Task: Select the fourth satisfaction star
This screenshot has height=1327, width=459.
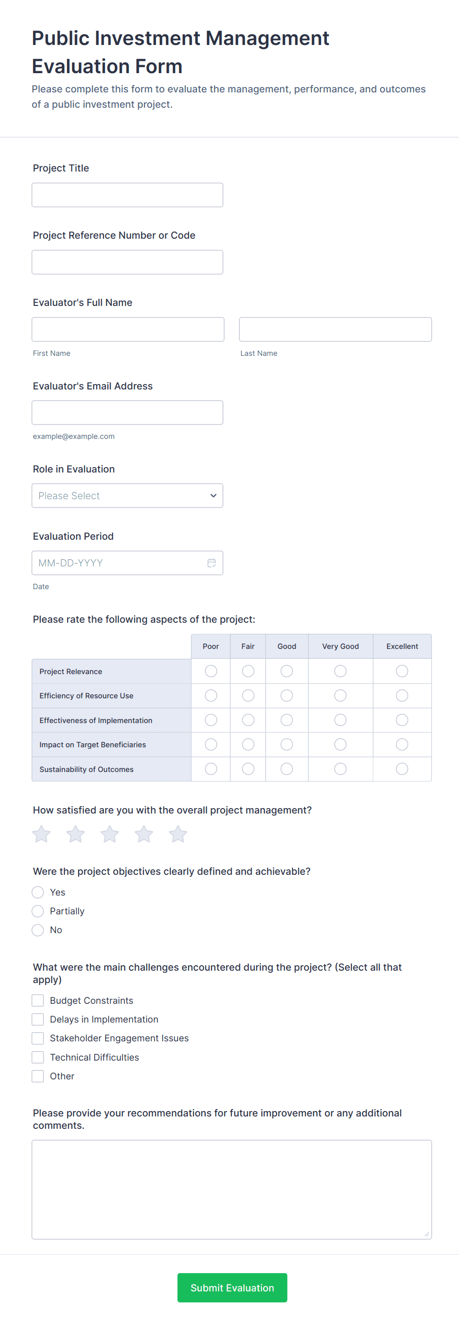Action: 144,834
